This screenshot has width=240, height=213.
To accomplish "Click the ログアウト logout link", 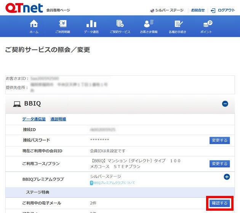I will pos(223,10).
